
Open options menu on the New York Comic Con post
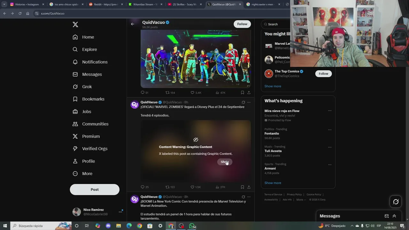coord(249,197)
